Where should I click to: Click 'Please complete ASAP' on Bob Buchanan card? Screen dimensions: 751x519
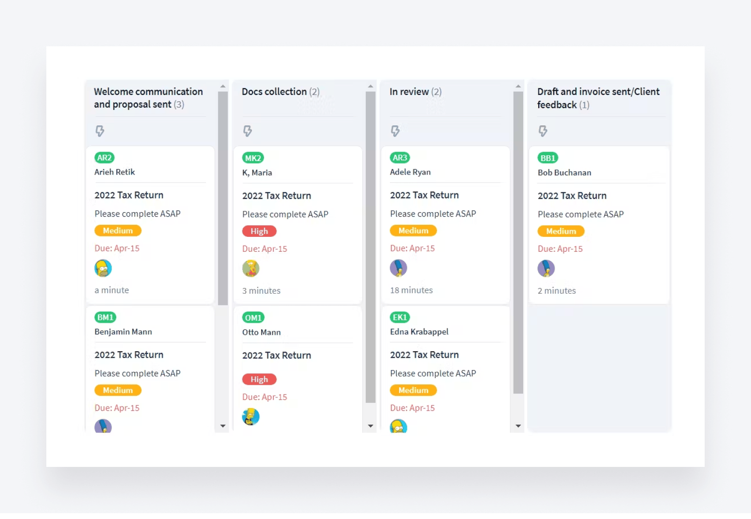(581, 214)
